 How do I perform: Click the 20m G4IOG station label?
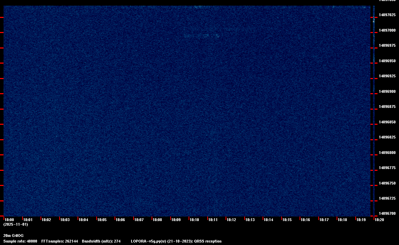click(x=13, y=236)
